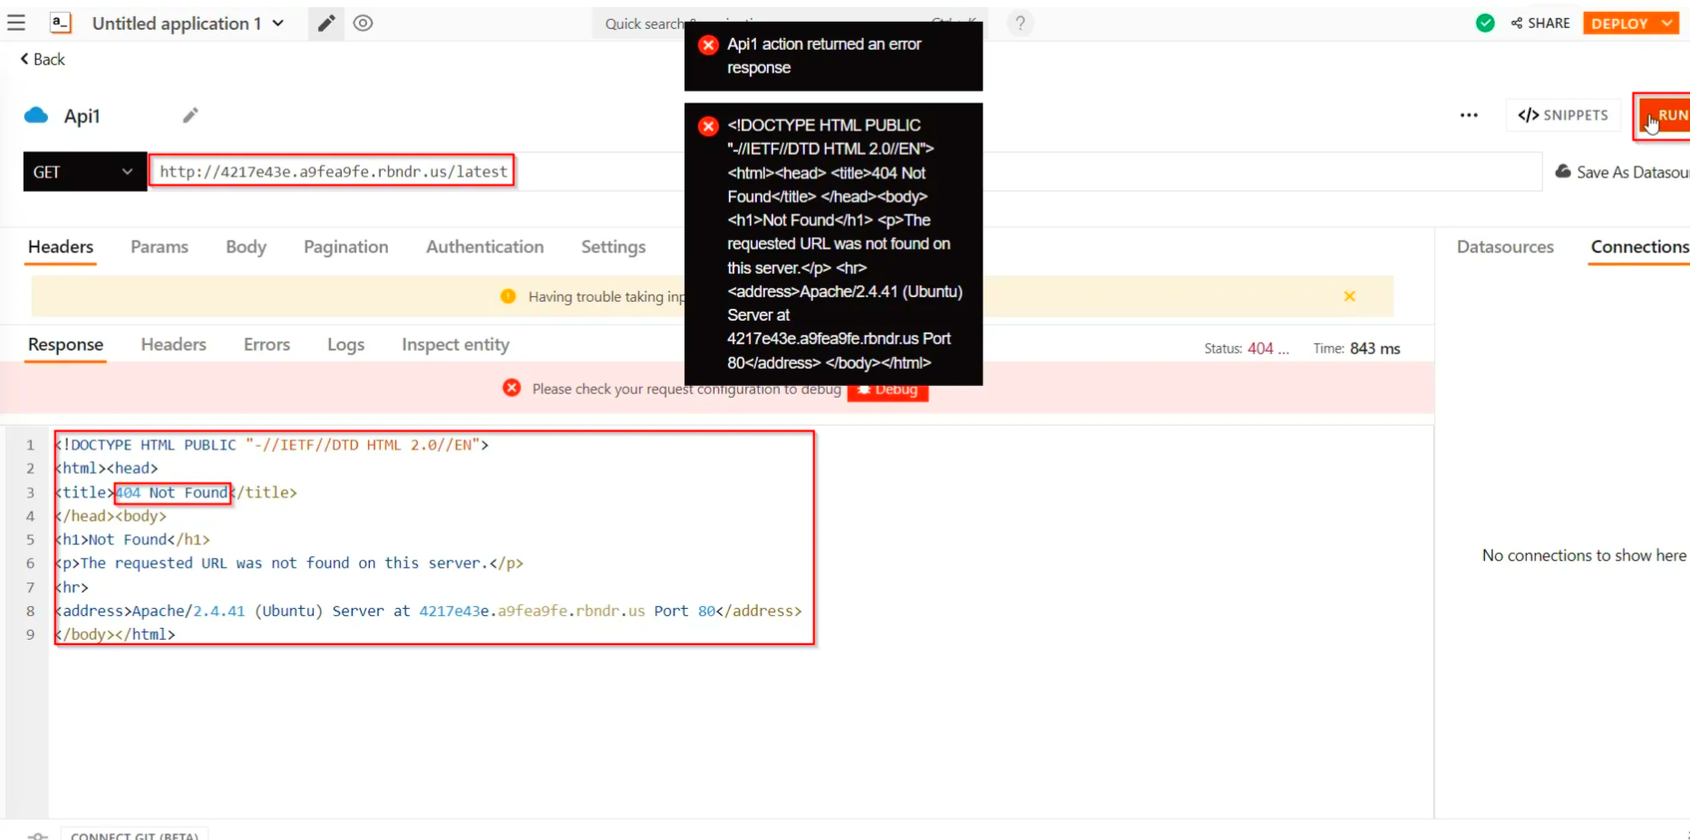Dismiss the yellow trouble banner
The image size is (1690, 840).
point(1349,296)
